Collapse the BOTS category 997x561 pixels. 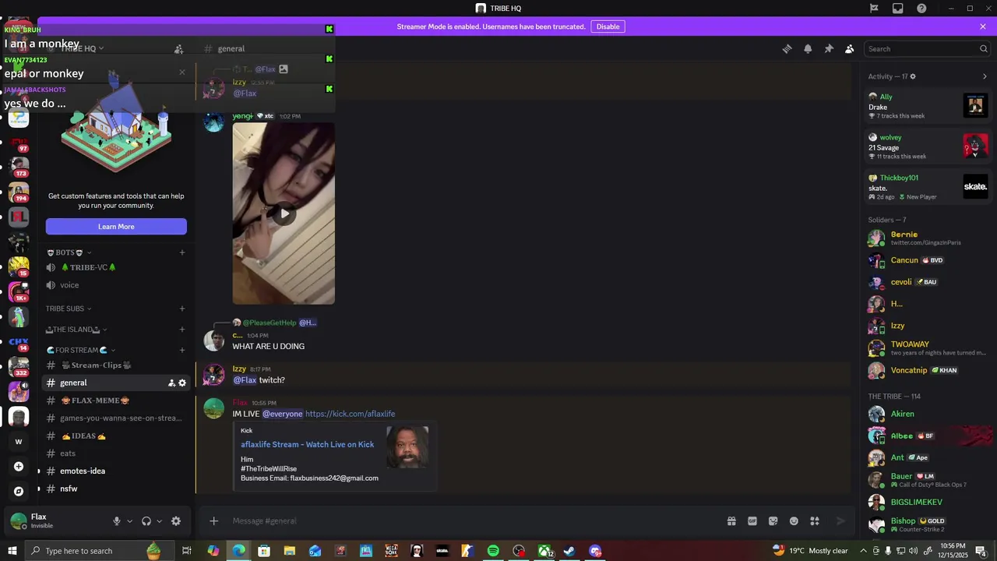(x=69, y=252)
